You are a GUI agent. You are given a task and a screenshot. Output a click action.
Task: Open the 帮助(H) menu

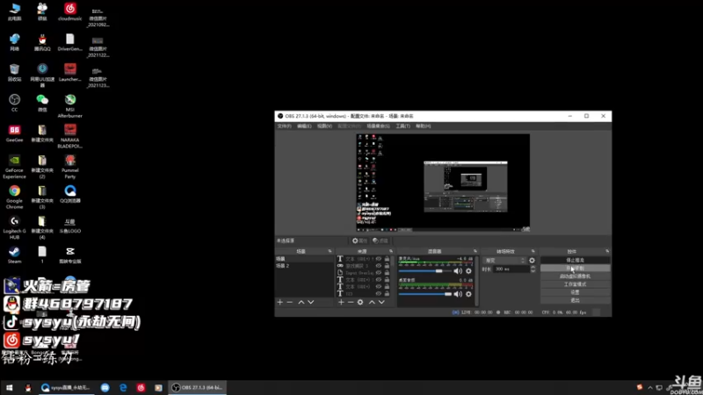pos(423,126)
